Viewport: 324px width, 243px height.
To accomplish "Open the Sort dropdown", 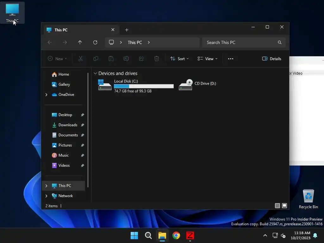I will (179, 59).
